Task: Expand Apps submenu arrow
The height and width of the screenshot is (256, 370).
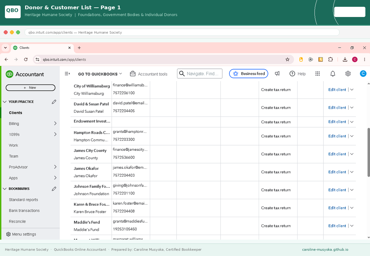Action: tap(55, 178)
